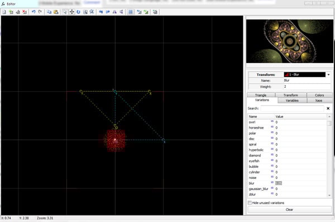335x222 pixels.
Task: Click the scroll-down arrow of variations list
Action: [x=329, y=195]
